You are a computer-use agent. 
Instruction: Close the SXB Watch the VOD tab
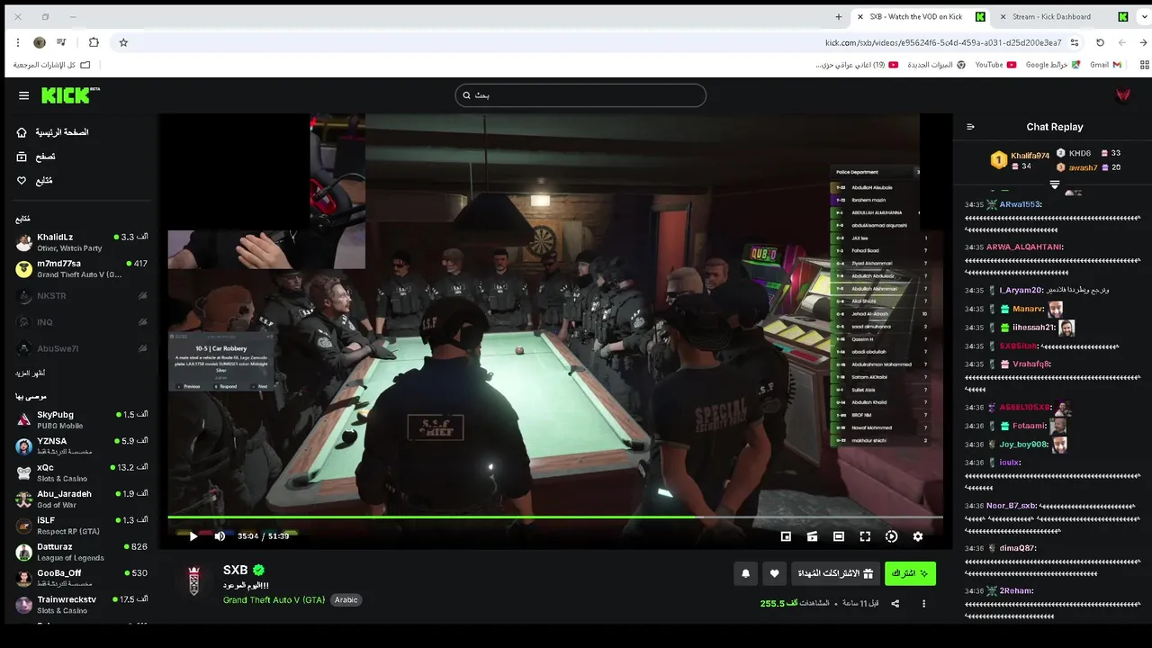[x=859, y=16]
